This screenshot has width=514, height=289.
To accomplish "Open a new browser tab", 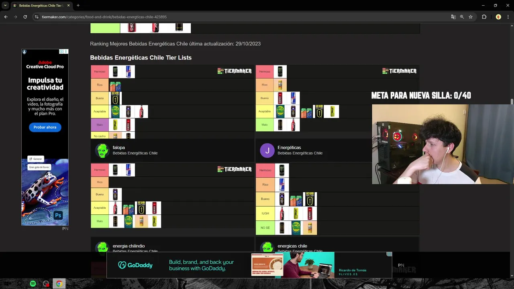I will [x=78, y=6].
